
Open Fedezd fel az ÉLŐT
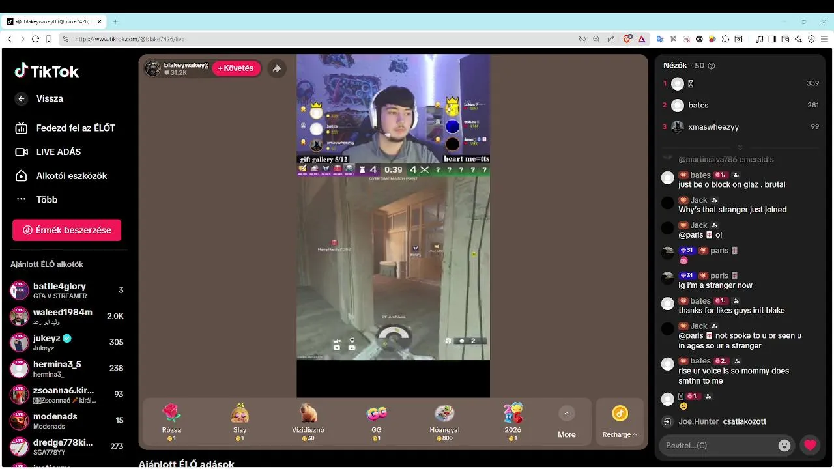(x=65, y=128)
